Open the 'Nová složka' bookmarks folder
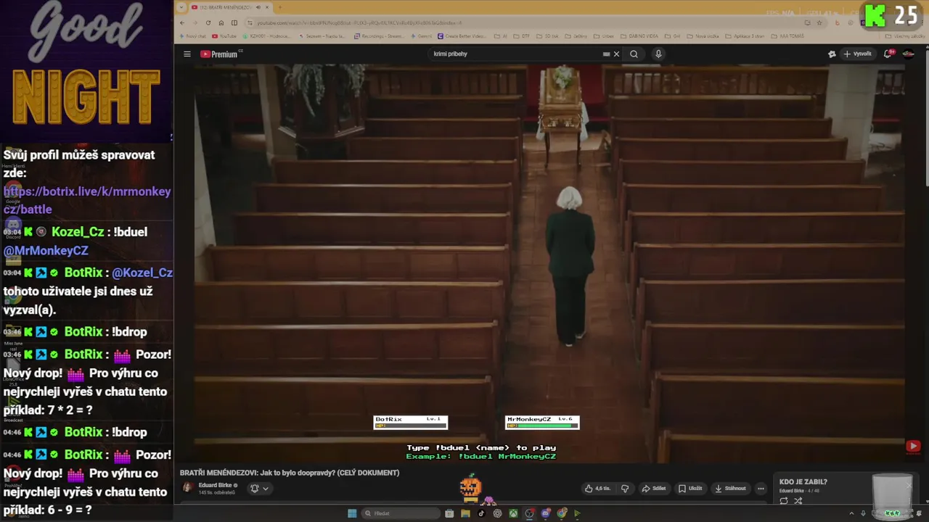Screen dimensions: 929x522 coord(704,36)
